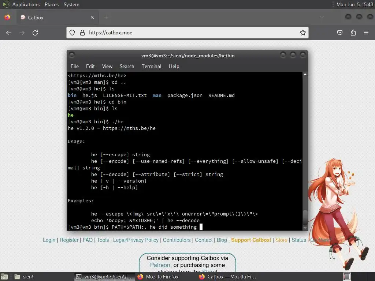The height and width of the screenshot is (281, 375).
Task: Click 'package.json' in terminal output
Action: (x=185, y=95)
